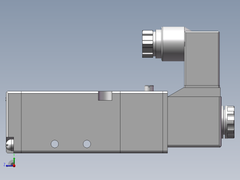This screenshot has width=240, height=180.
Task: Select the right circular hole on valve body
Action: pos(87,144)
